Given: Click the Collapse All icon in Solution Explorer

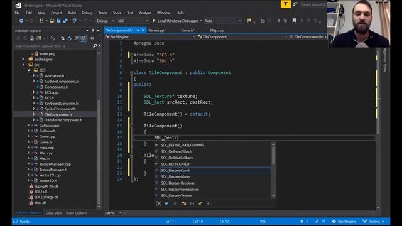Looking at the screenshot, I should (x=76, y=38).
